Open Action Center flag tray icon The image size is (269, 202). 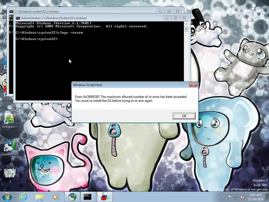230,197
